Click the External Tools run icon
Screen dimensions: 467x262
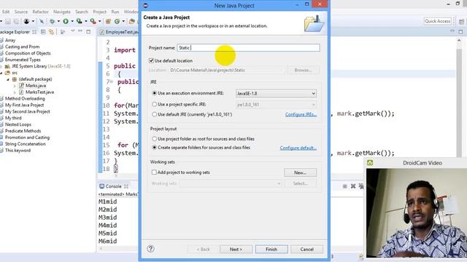pos(93,21)
